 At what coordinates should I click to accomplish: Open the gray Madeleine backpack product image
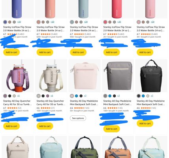pos(118,76)
